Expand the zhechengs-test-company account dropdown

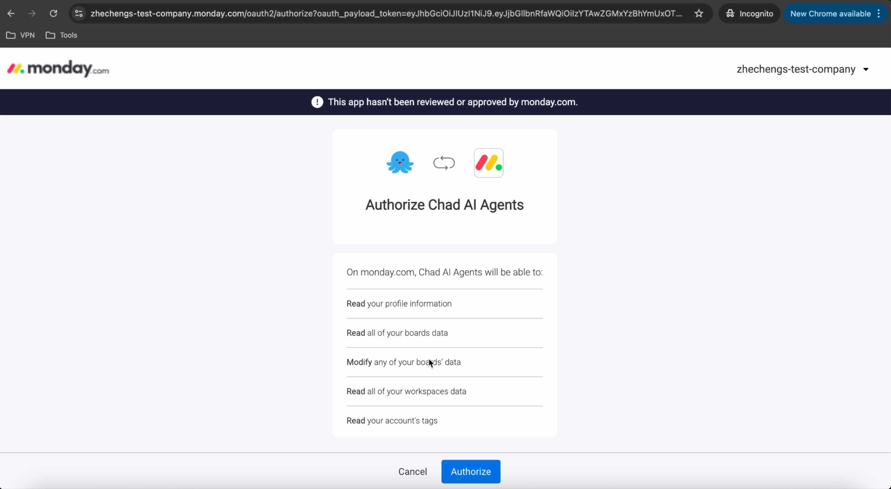(802, 69)
